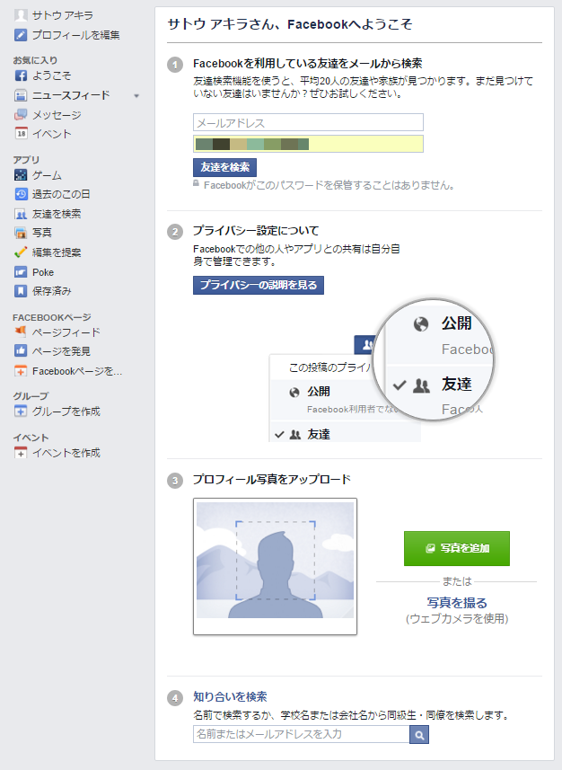562x770 pixels.
Task: Click the pencil icon for プロフィールを編集
Action: coord(21,35)
